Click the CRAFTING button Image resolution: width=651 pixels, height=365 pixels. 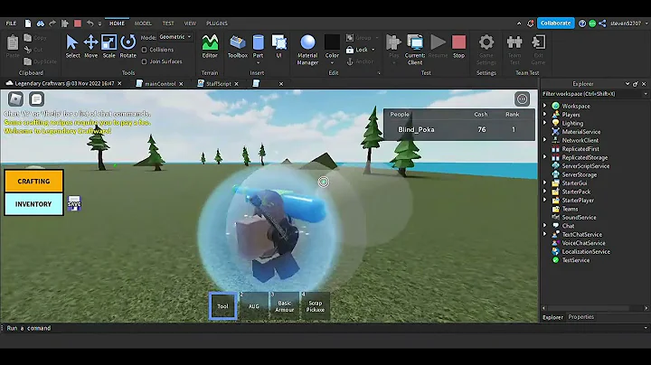click(x=33, y=182)
